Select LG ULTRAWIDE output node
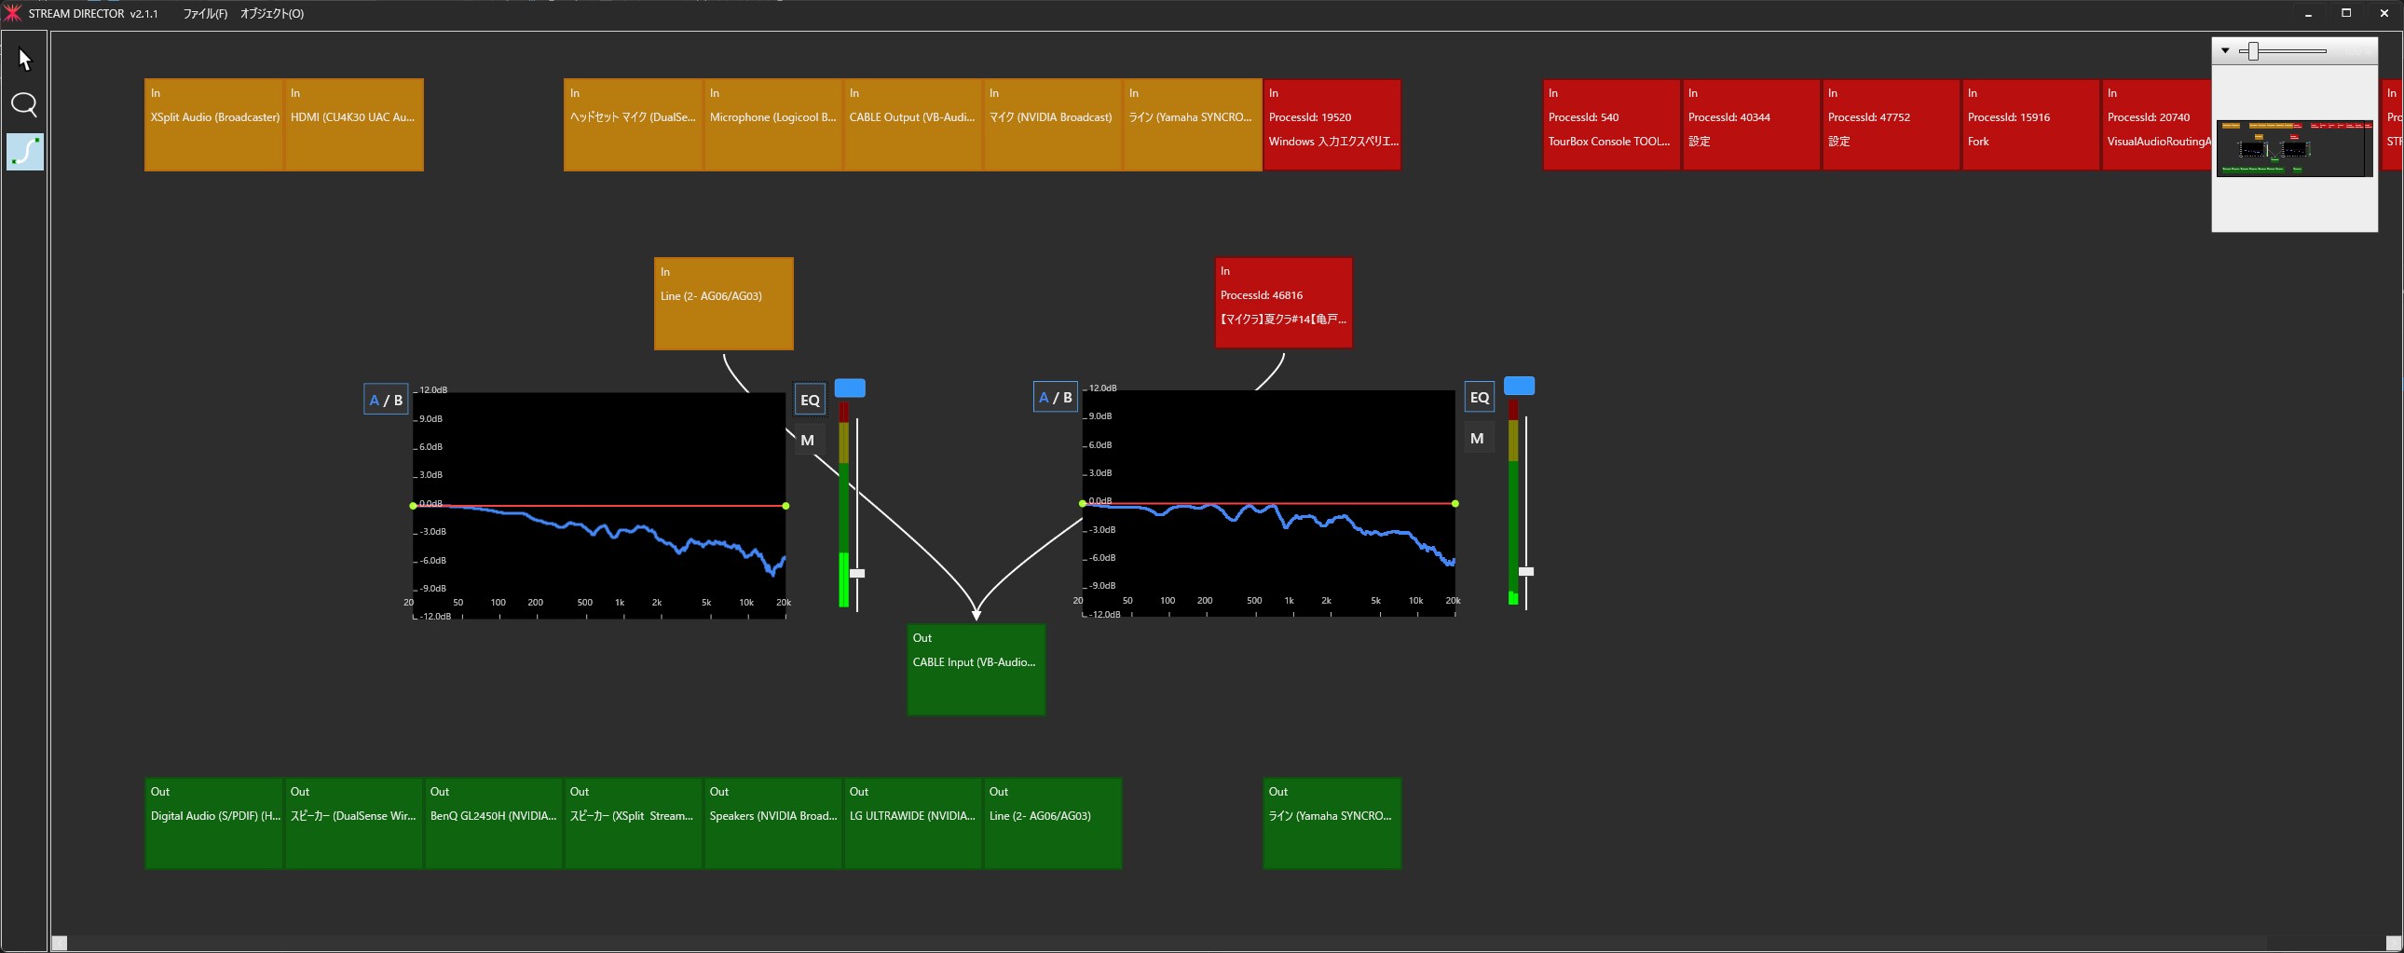This screenshot has height=953, width=2404. pos(912,824)
